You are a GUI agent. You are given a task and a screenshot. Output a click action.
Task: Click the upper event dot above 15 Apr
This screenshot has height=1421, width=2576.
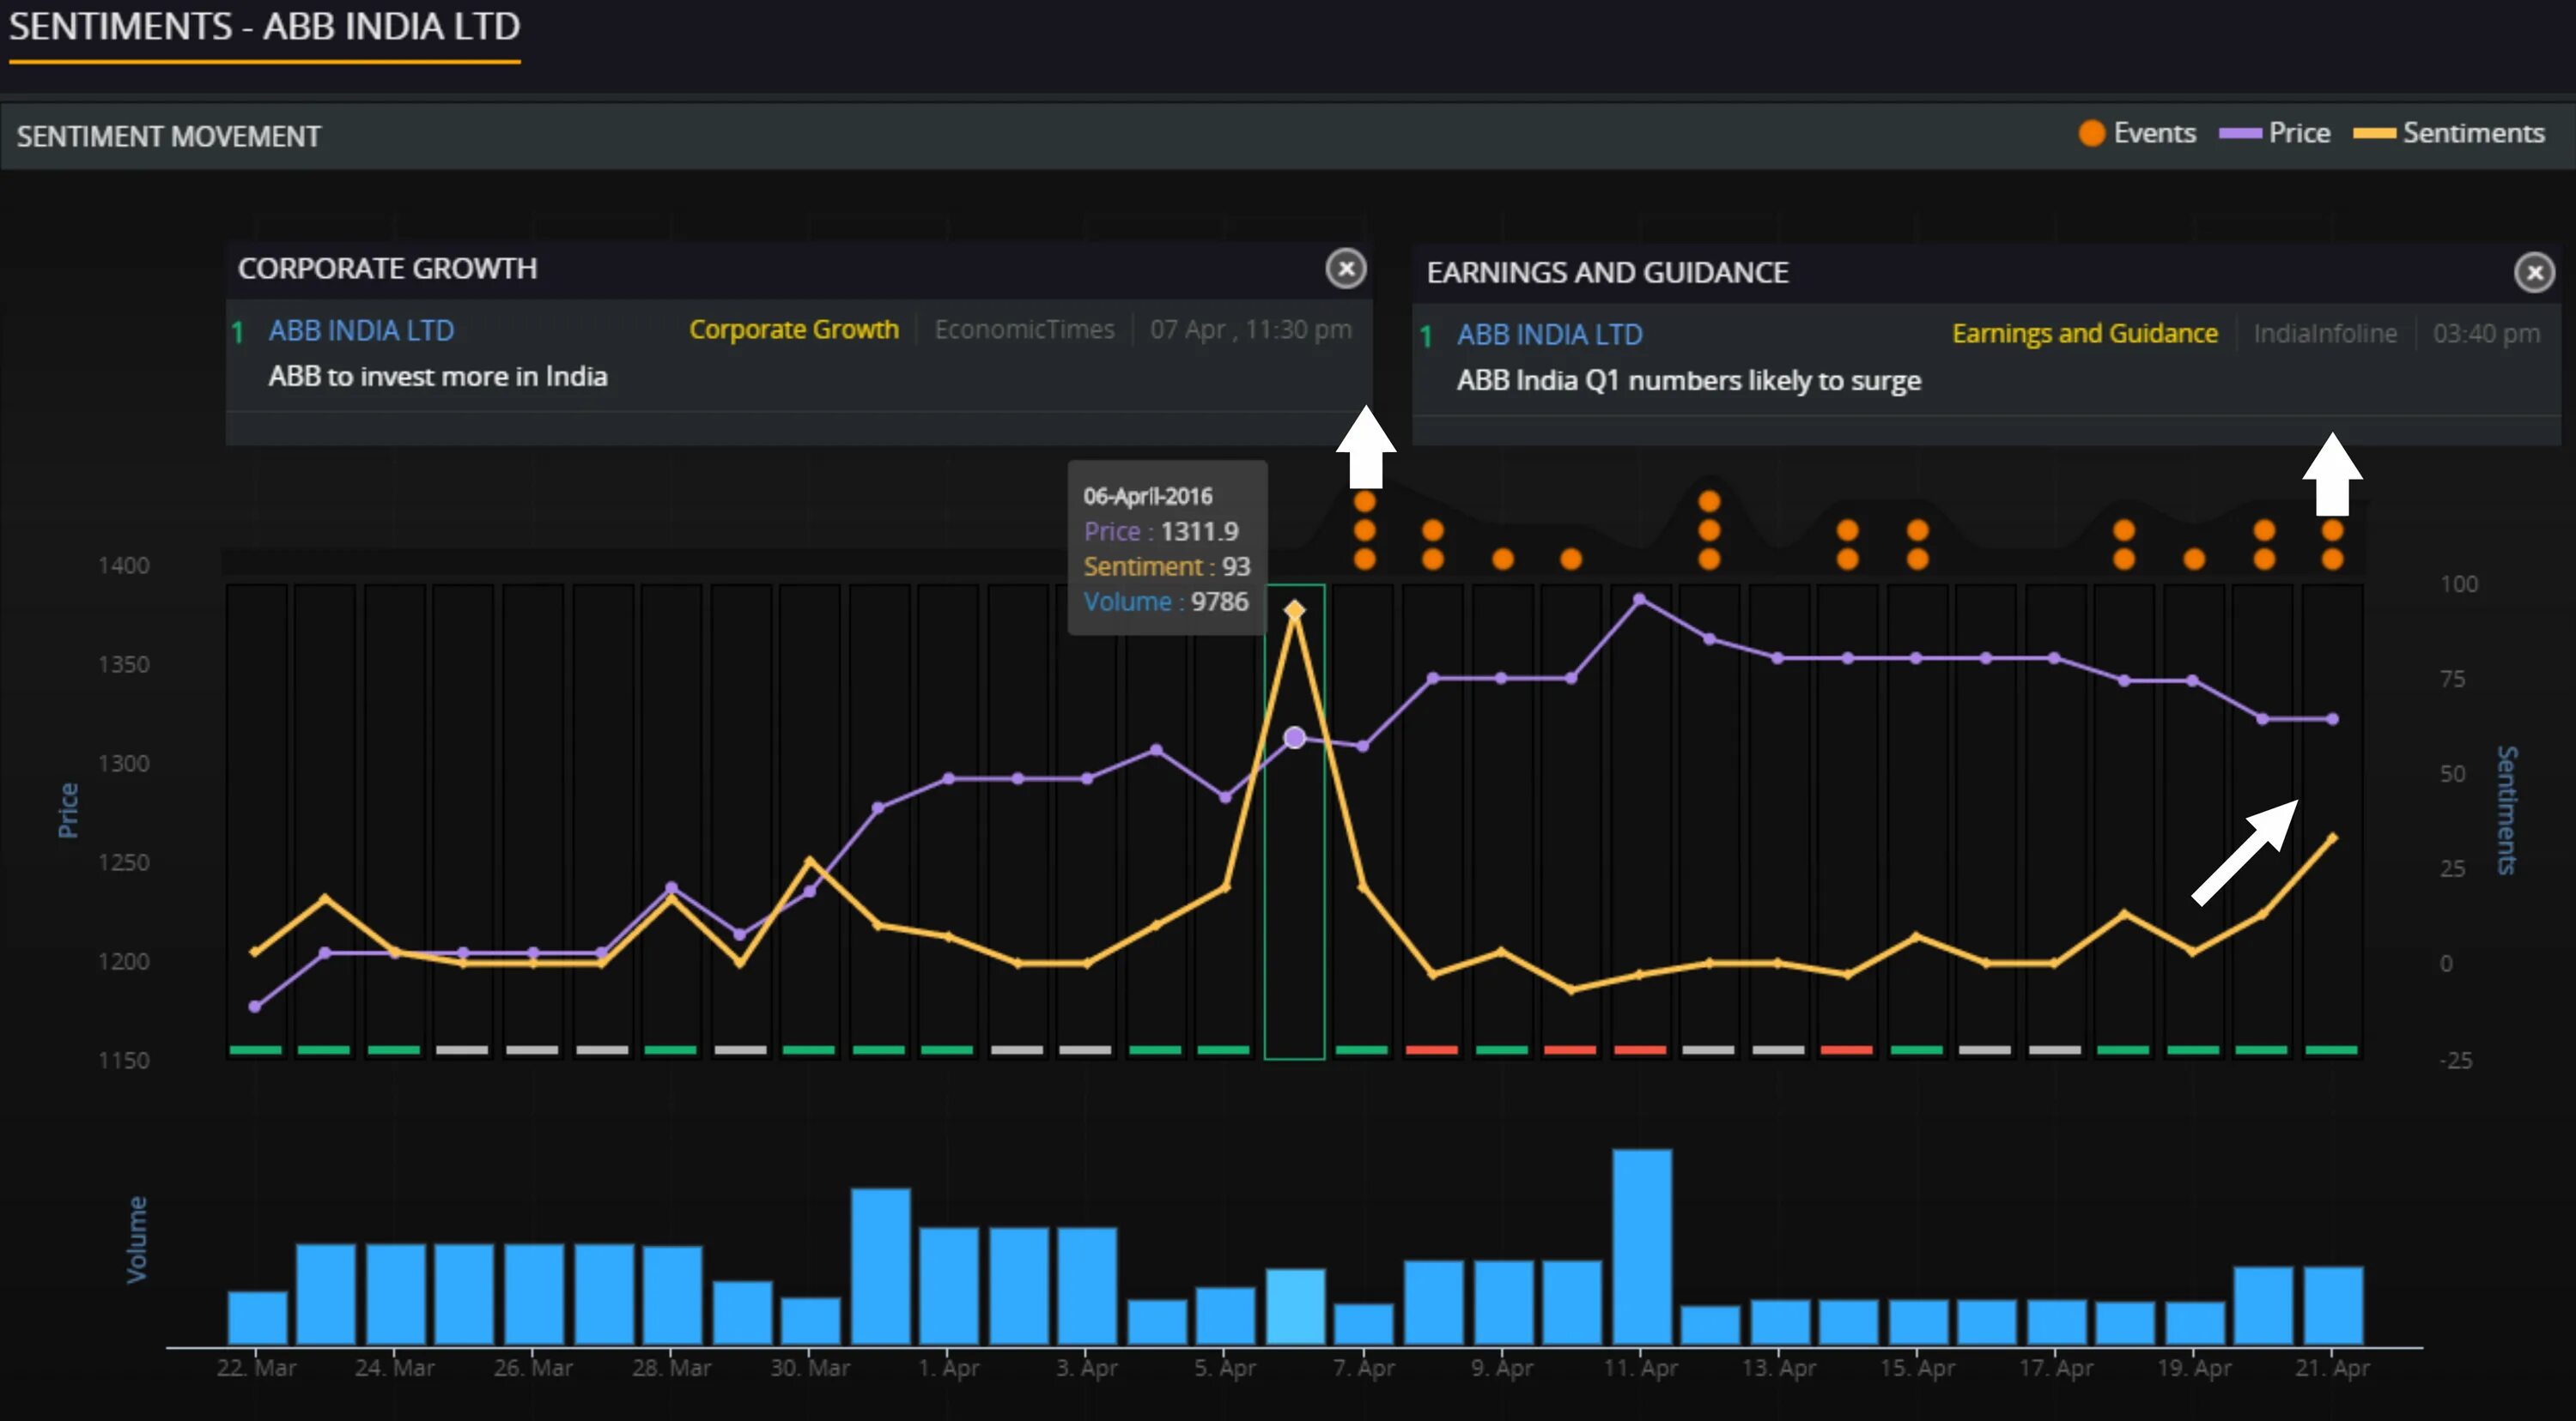point(1918,530)
